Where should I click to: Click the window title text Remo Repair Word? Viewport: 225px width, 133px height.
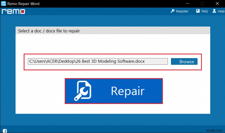tap(23, 4)
